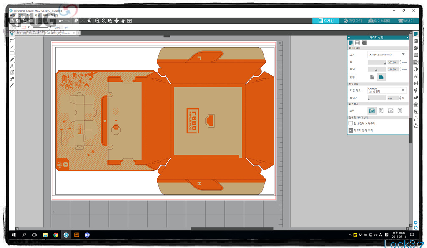Select the Line drawing tool

click(12, 47)
